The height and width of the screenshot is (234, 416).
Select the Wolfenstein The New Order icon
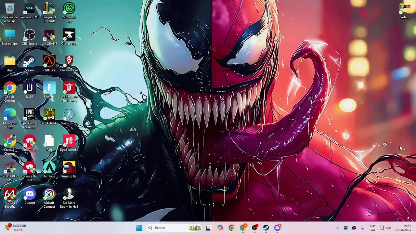tap(69, 92)
